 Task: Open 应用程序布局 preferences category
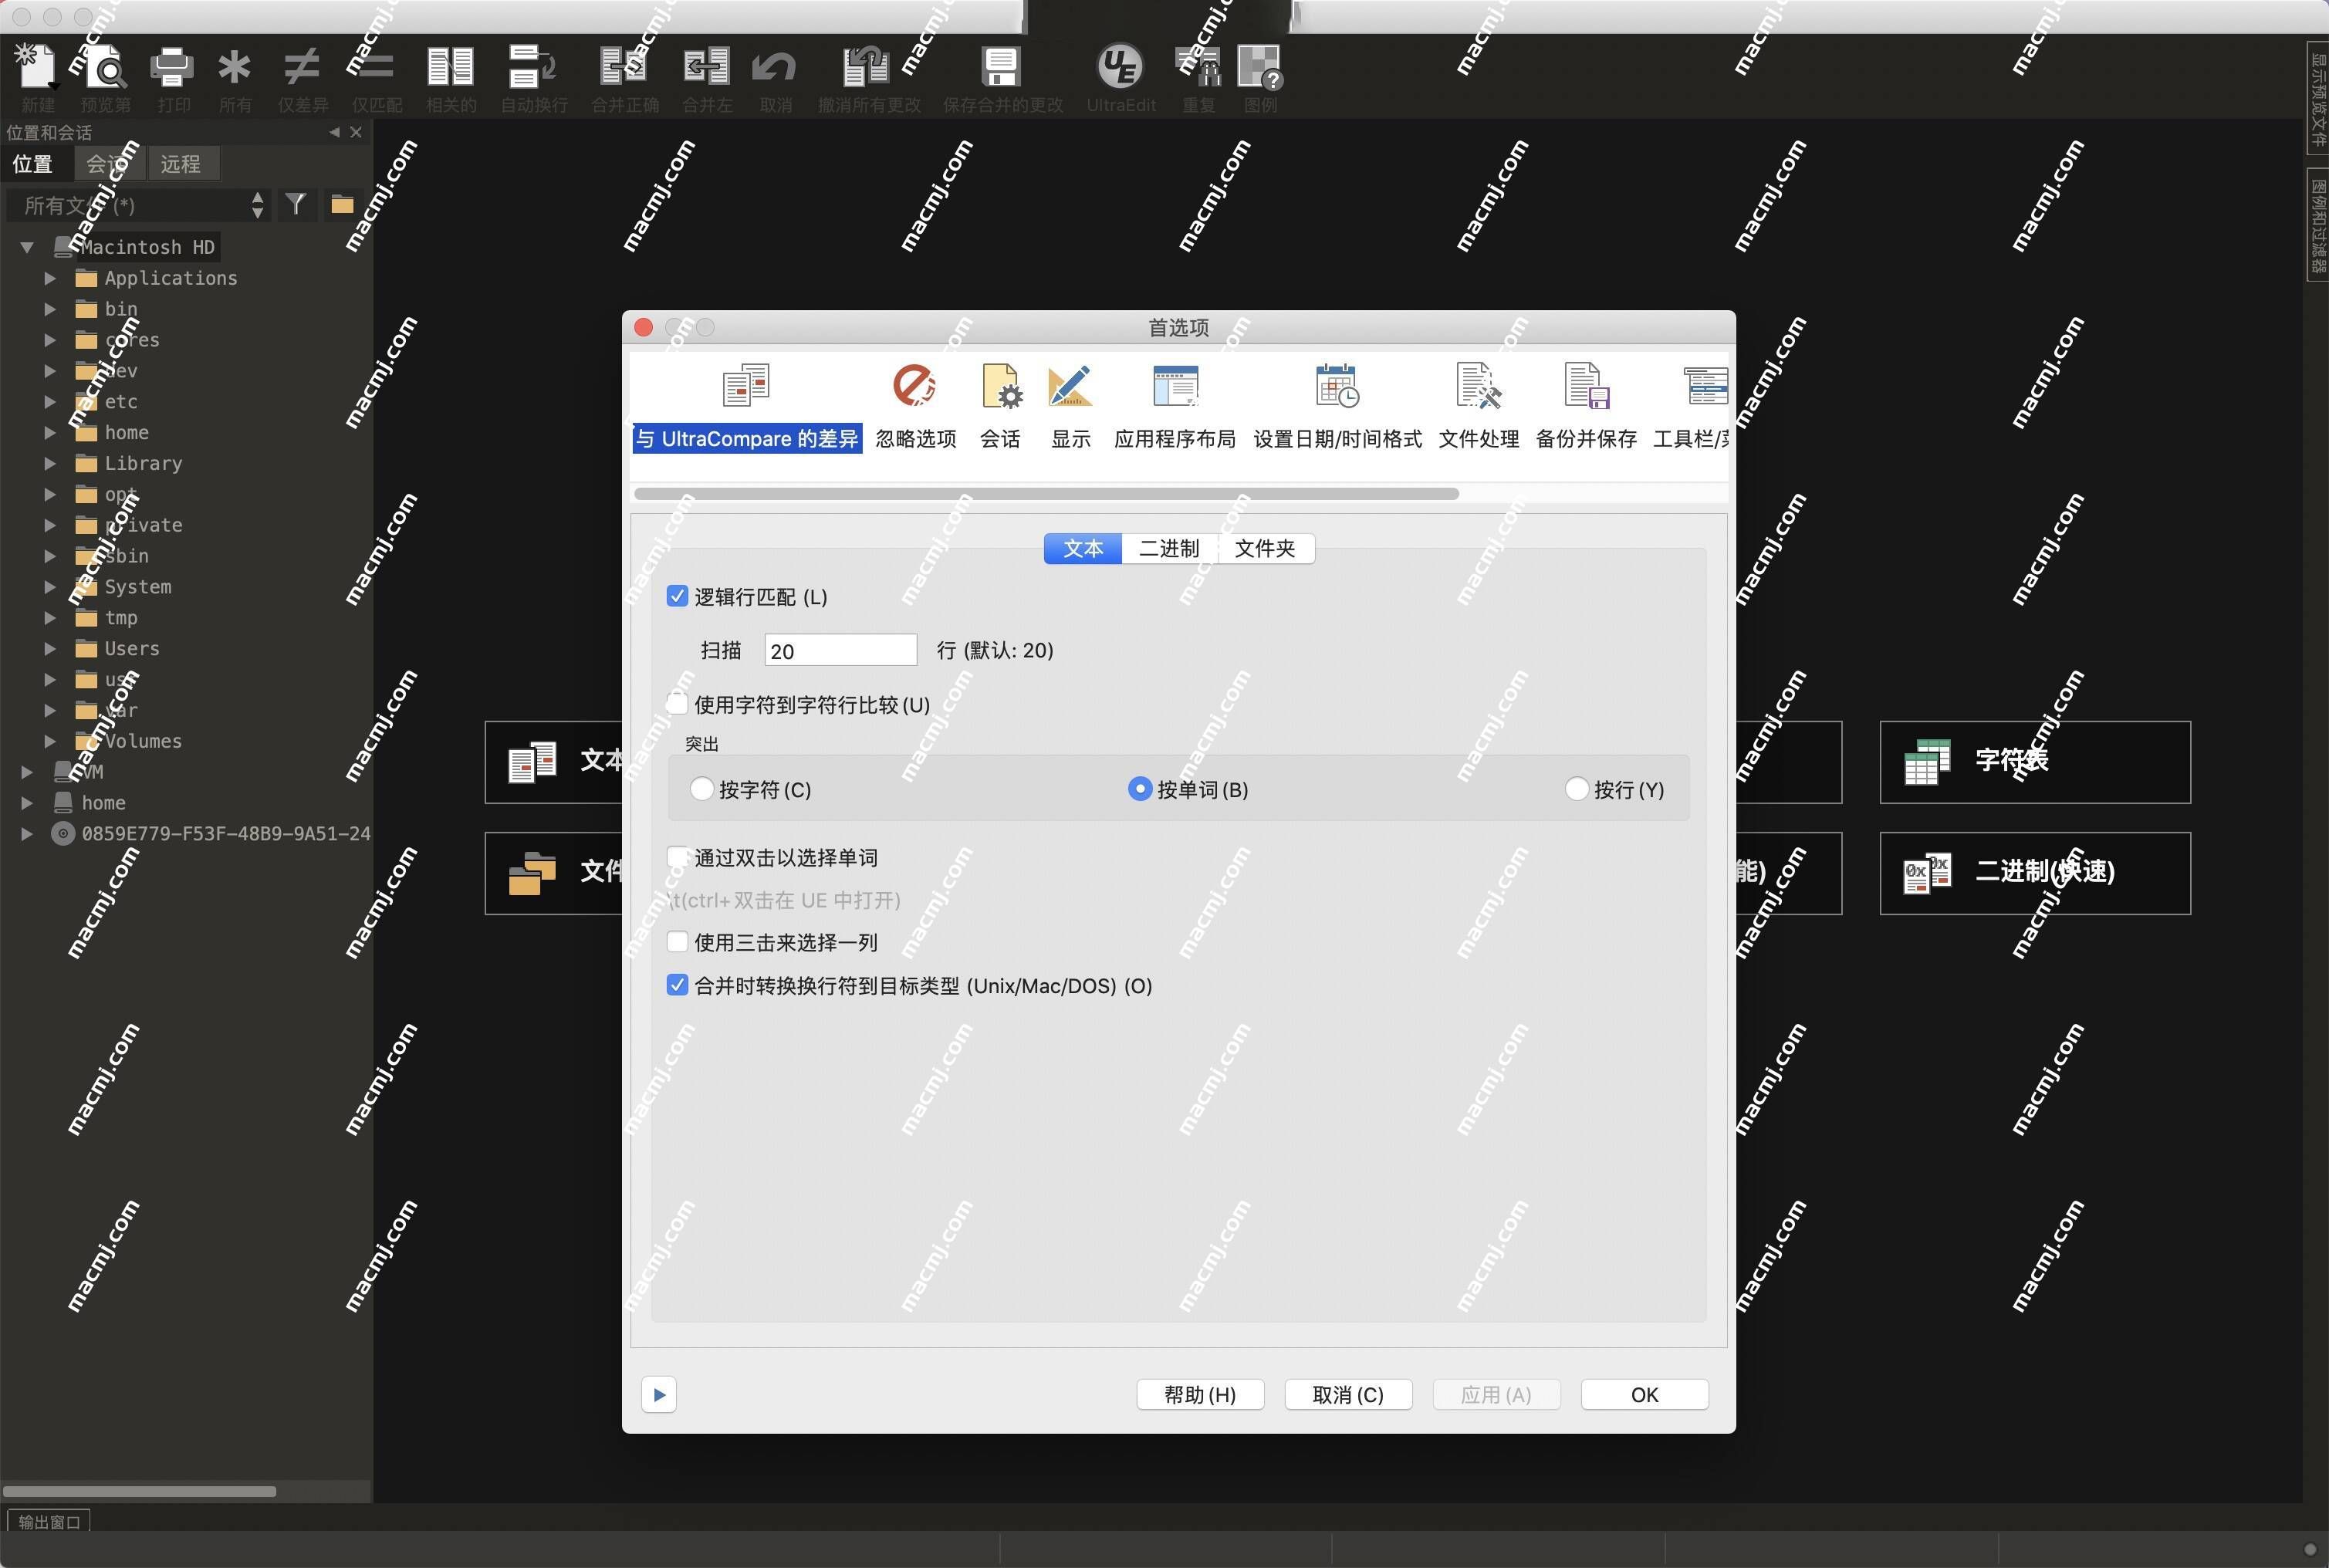click(1175, 406)
